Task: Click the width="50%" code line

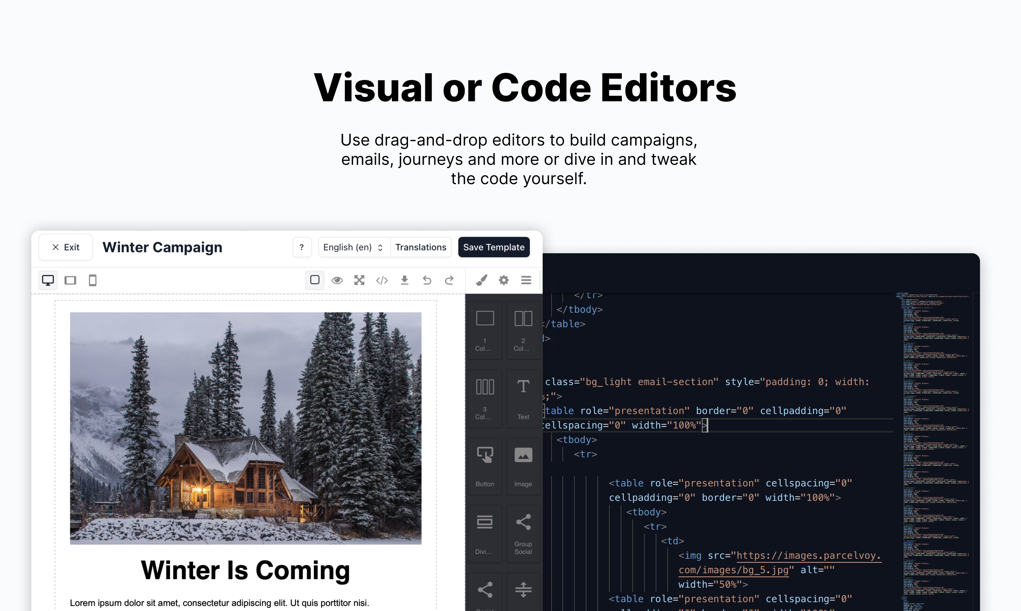Action: coord(713,584)
